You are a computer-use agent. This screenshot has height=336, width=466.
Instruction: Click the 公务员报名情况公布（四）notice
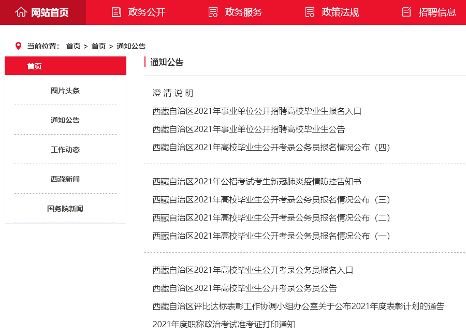(272, 147)
